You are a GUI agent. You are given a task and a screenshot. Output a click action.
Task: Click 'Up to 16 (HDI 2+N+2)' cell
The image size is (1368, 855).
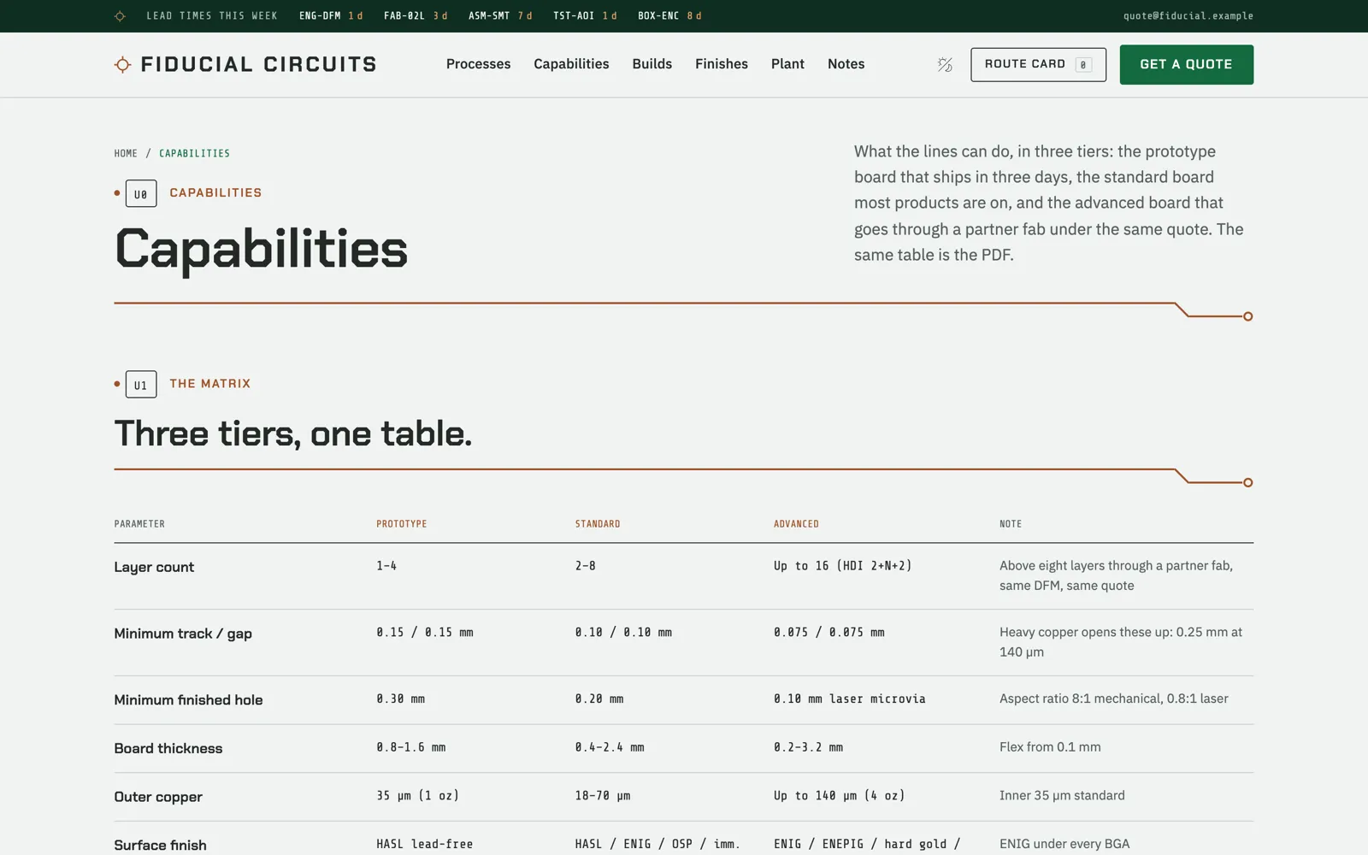(x=842, y=566)
